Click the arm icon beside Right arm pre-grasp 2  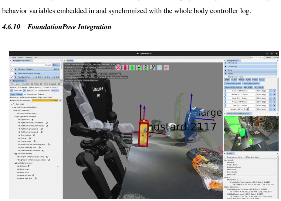pyautogui.click(x=42, y=132)
